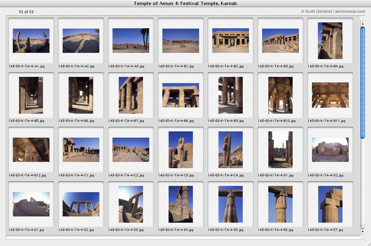Pick the statue profile thumbnail 1A3-EG-K-TA-4-C4.jpg
The height and width of the screenshot is (246, 371).
[231, 149]
